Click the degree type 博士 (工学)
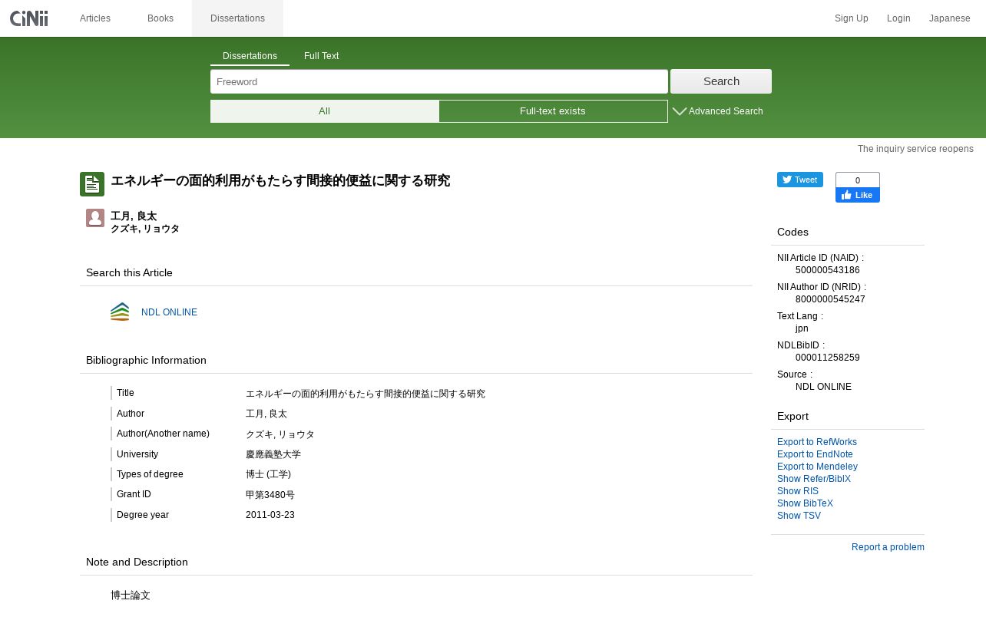 click(x=268, y=474)
